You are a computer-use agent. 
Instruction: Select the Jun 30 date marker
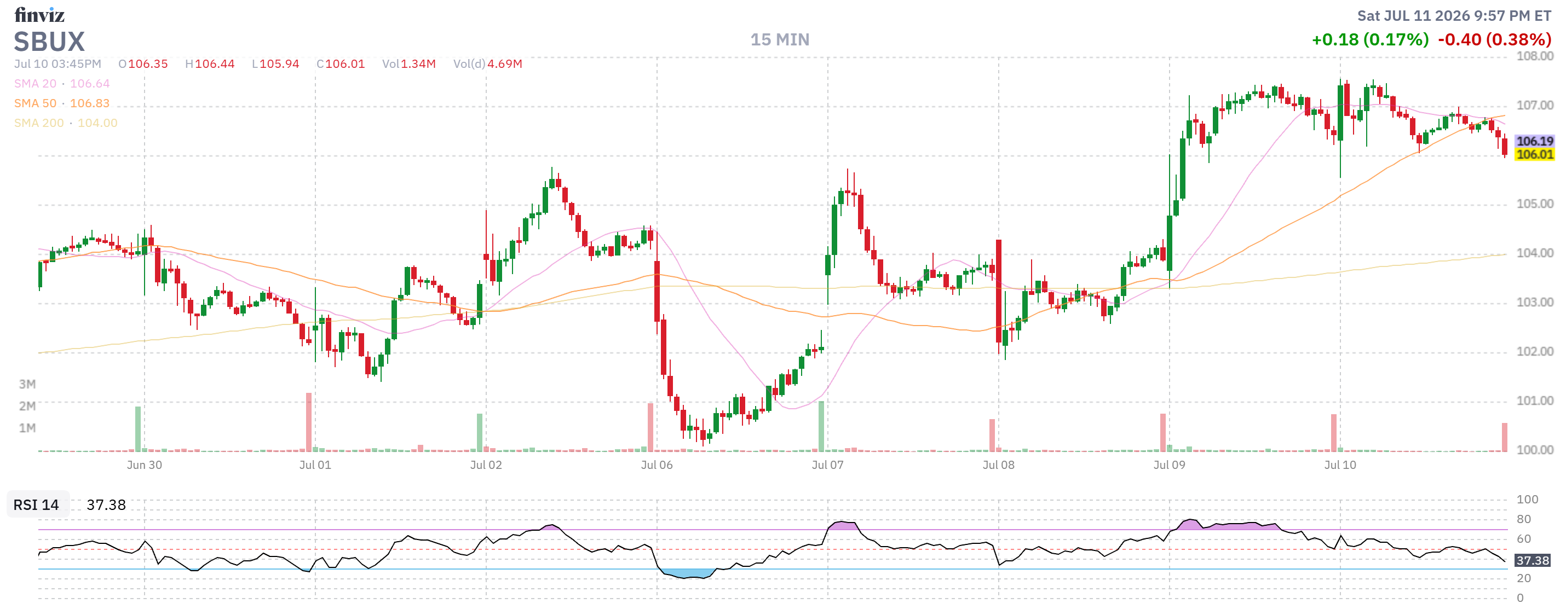(x=144, y=465)
